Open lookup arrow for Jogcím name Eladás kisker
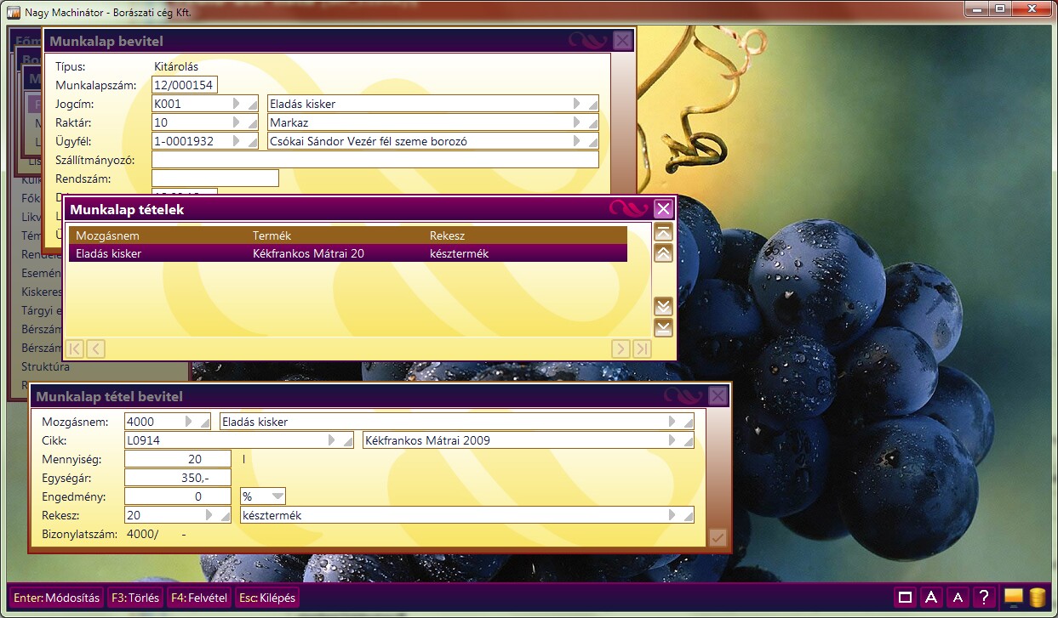The height and width of the screenshot is (618, 1058). tap(578, 104)
